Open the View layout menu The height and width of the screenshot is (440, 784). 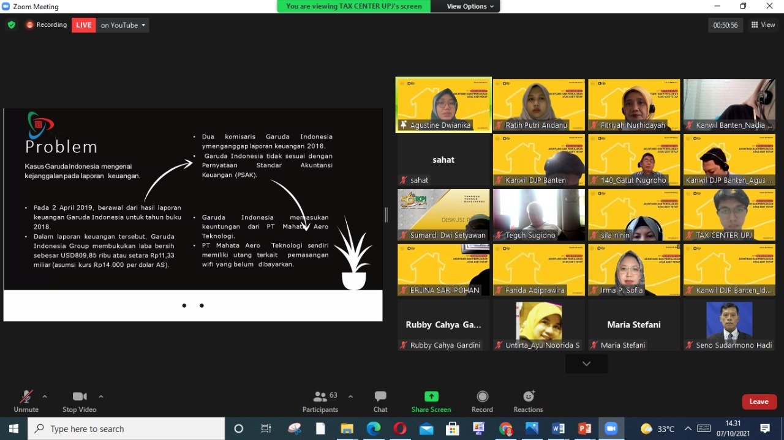click(x=763, y=25)
